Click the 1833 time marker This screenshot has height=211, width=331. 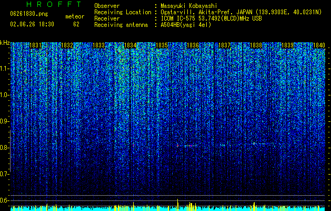tap(98, 45)
